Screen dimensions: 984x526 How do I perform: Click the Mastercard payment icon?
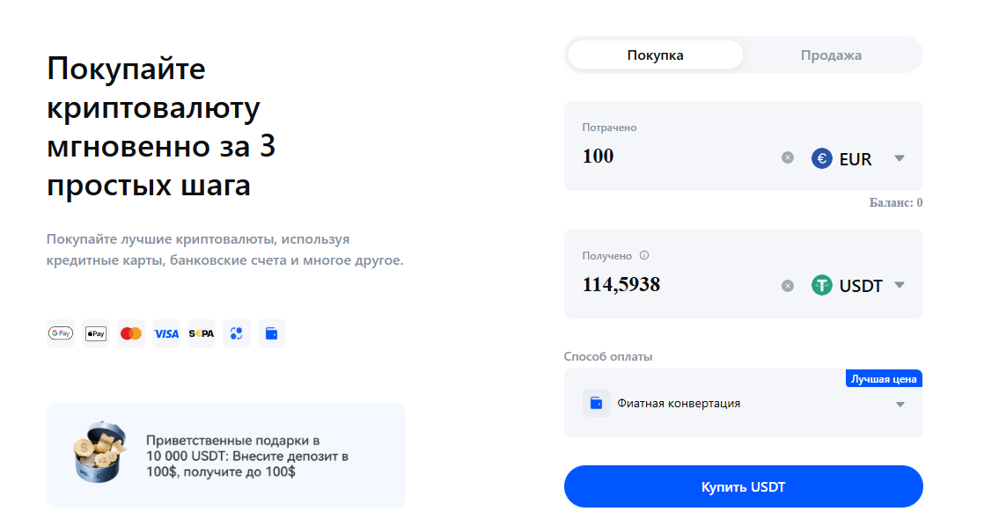coord(130,332)
